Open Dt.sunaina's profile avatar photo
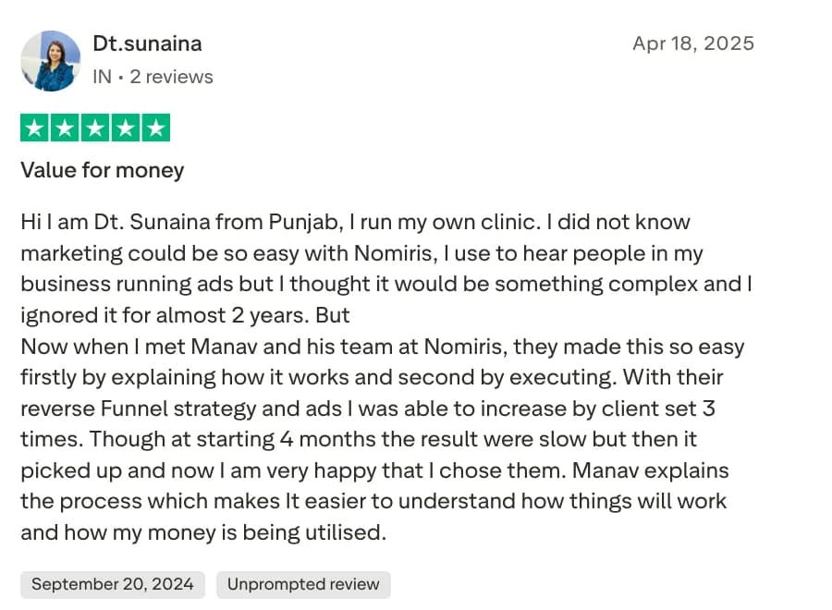 click(x=51, y=61)
